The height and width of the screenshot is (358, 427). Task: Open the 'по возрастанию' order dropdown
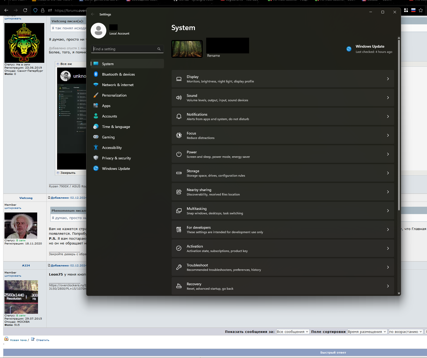406,332
